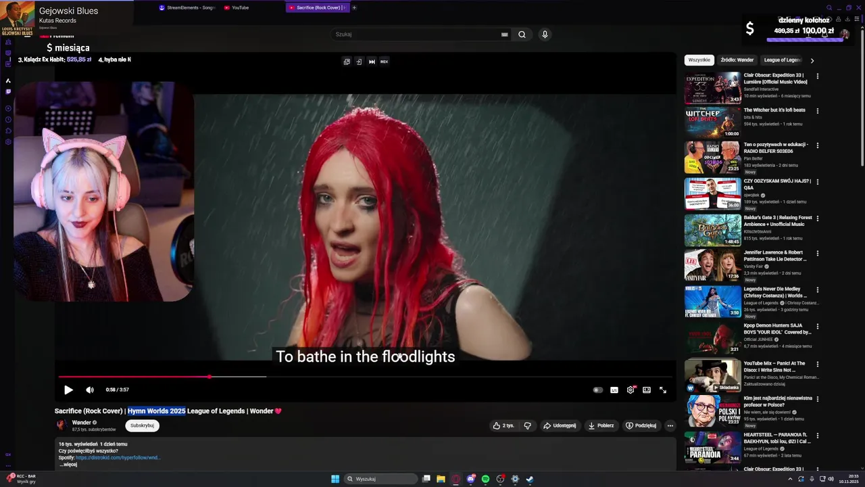Play the paused YouTube video
Image resolution: width=865 pixels, height=487 pixels.
(68, 390)
